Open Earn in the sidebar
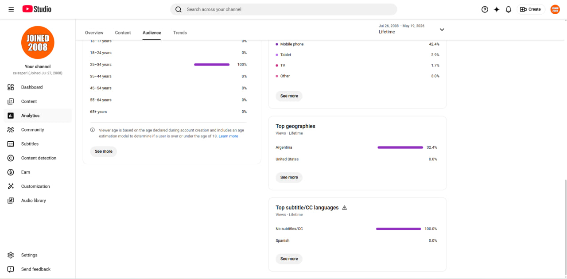The height and width of the screenshot is (279, 567). 38,172
